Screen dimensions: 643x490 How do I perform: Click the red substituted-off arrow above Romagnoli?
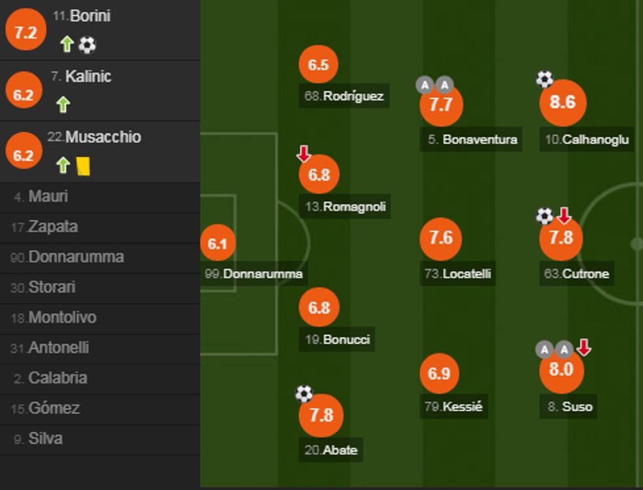(303, 154)
